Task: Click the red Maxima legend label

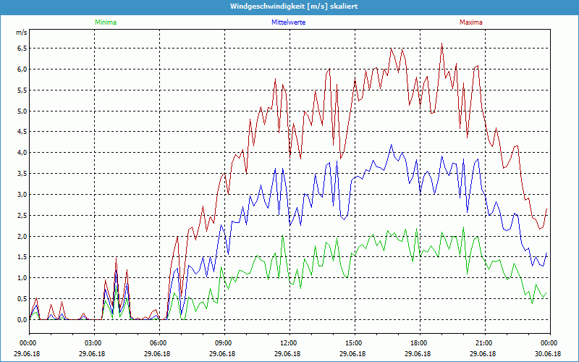Action: 470,22
